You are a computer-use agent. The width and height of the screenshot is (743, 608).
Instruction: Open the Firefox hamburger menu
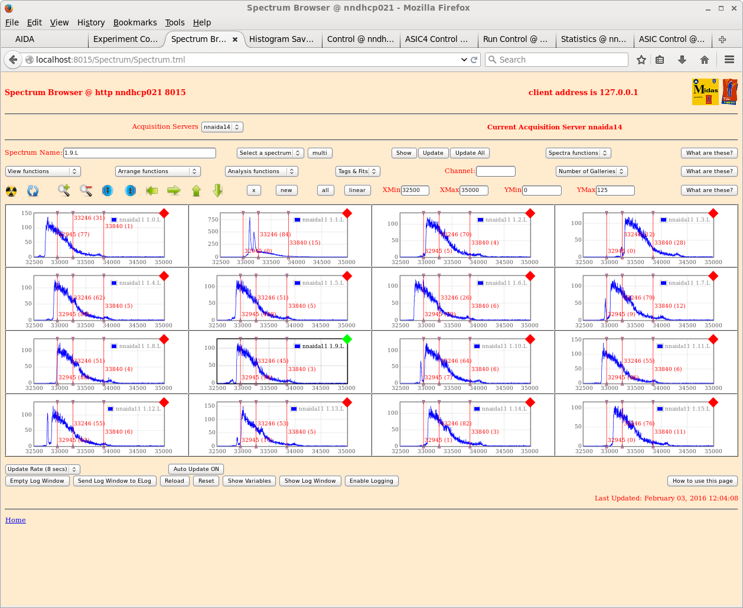[x=729, y=60]
